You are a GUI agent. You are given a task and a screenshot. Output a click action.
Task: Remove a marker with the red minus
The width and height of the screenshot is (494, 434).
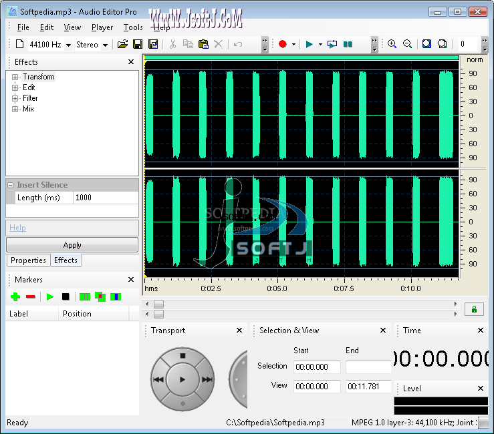(x=31, y=296)
